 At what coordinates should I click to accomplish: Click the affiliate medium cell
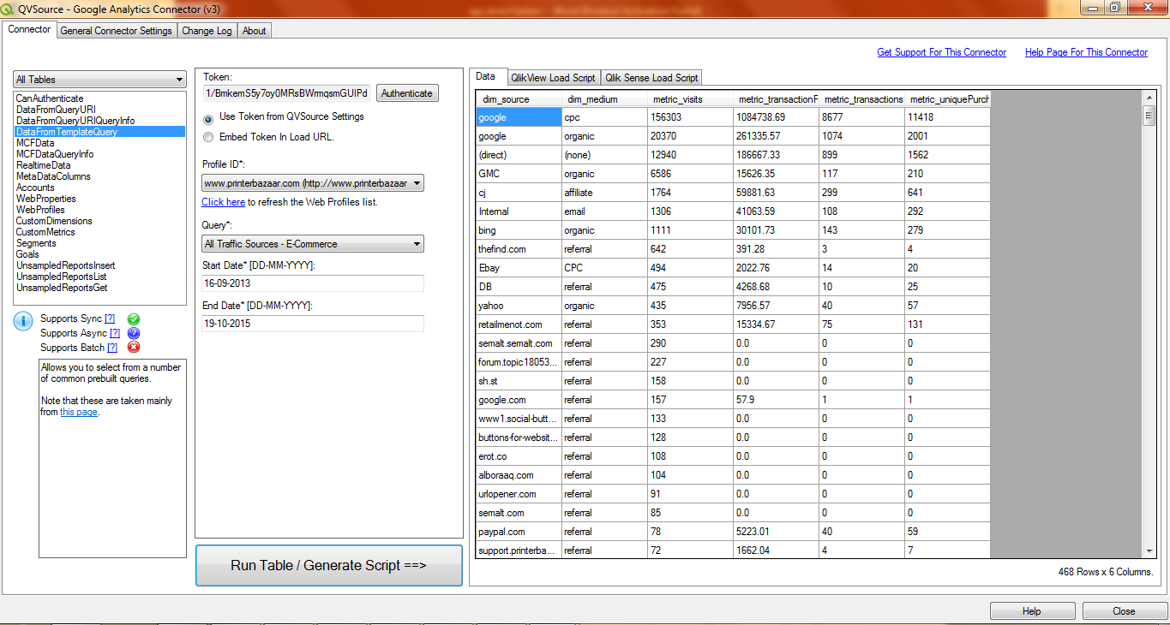[604, 193]
